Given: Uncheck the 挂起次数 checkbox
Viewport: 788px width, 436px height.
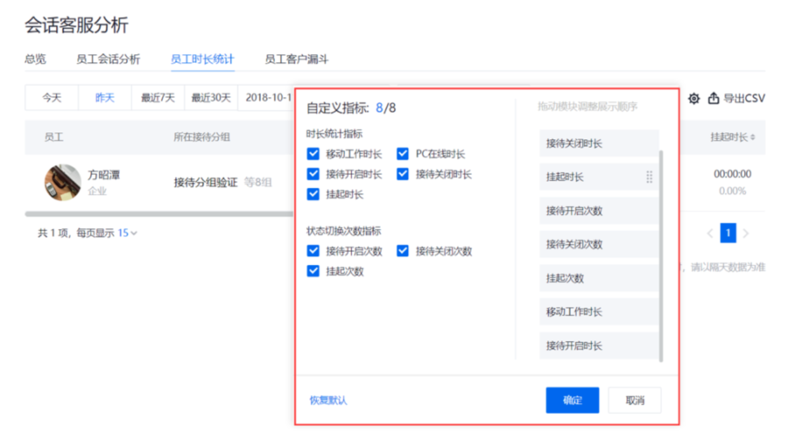Looking at the screenshot, I should (313, 271).
